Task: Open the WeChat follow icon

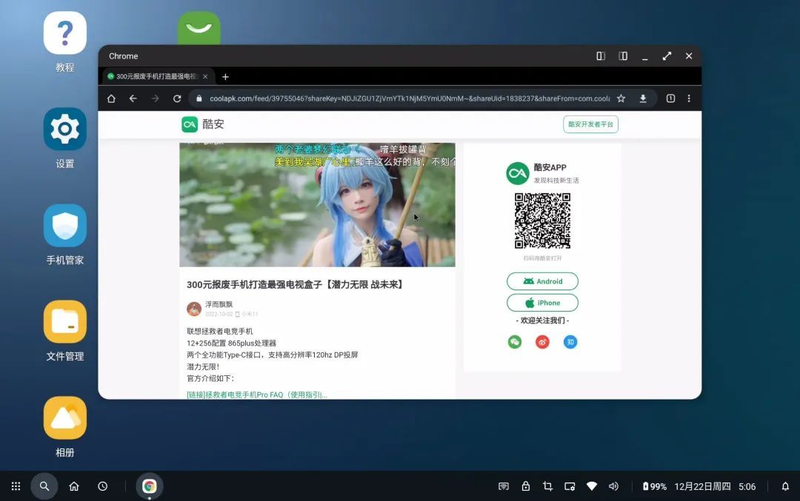Action: pos(515,342)
